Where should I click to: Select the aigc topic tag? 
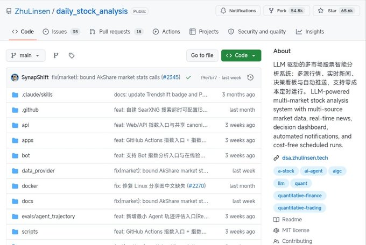pos(337,171)
